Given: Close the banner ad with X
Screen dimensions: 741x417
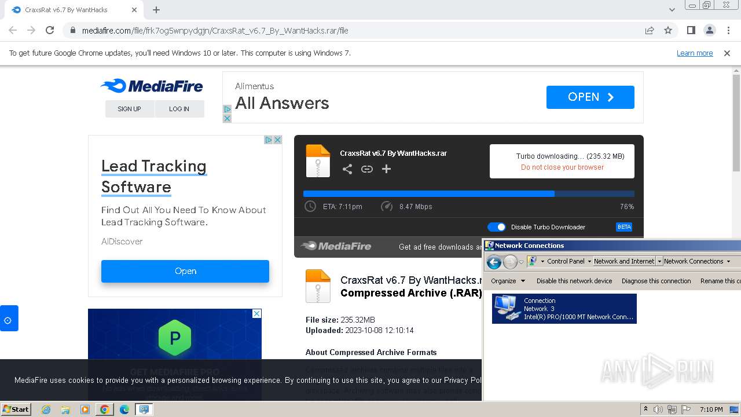Looking at the screenshot, I should pyautogui.click(x=227, y=118).
